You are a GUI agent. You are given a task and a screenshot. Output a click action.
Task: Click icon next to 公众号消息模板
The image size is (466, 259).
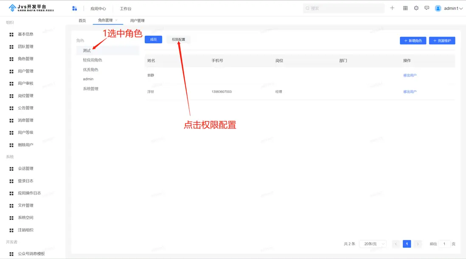(x=11, y=254)
